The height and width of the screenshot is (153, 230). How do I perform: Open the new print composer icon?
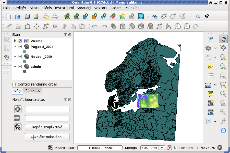click(46, 16)
